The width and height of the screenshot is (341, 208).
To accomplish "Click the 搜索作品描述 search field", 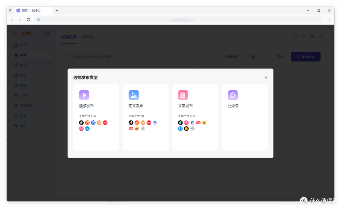I will [x=117, y=57].
